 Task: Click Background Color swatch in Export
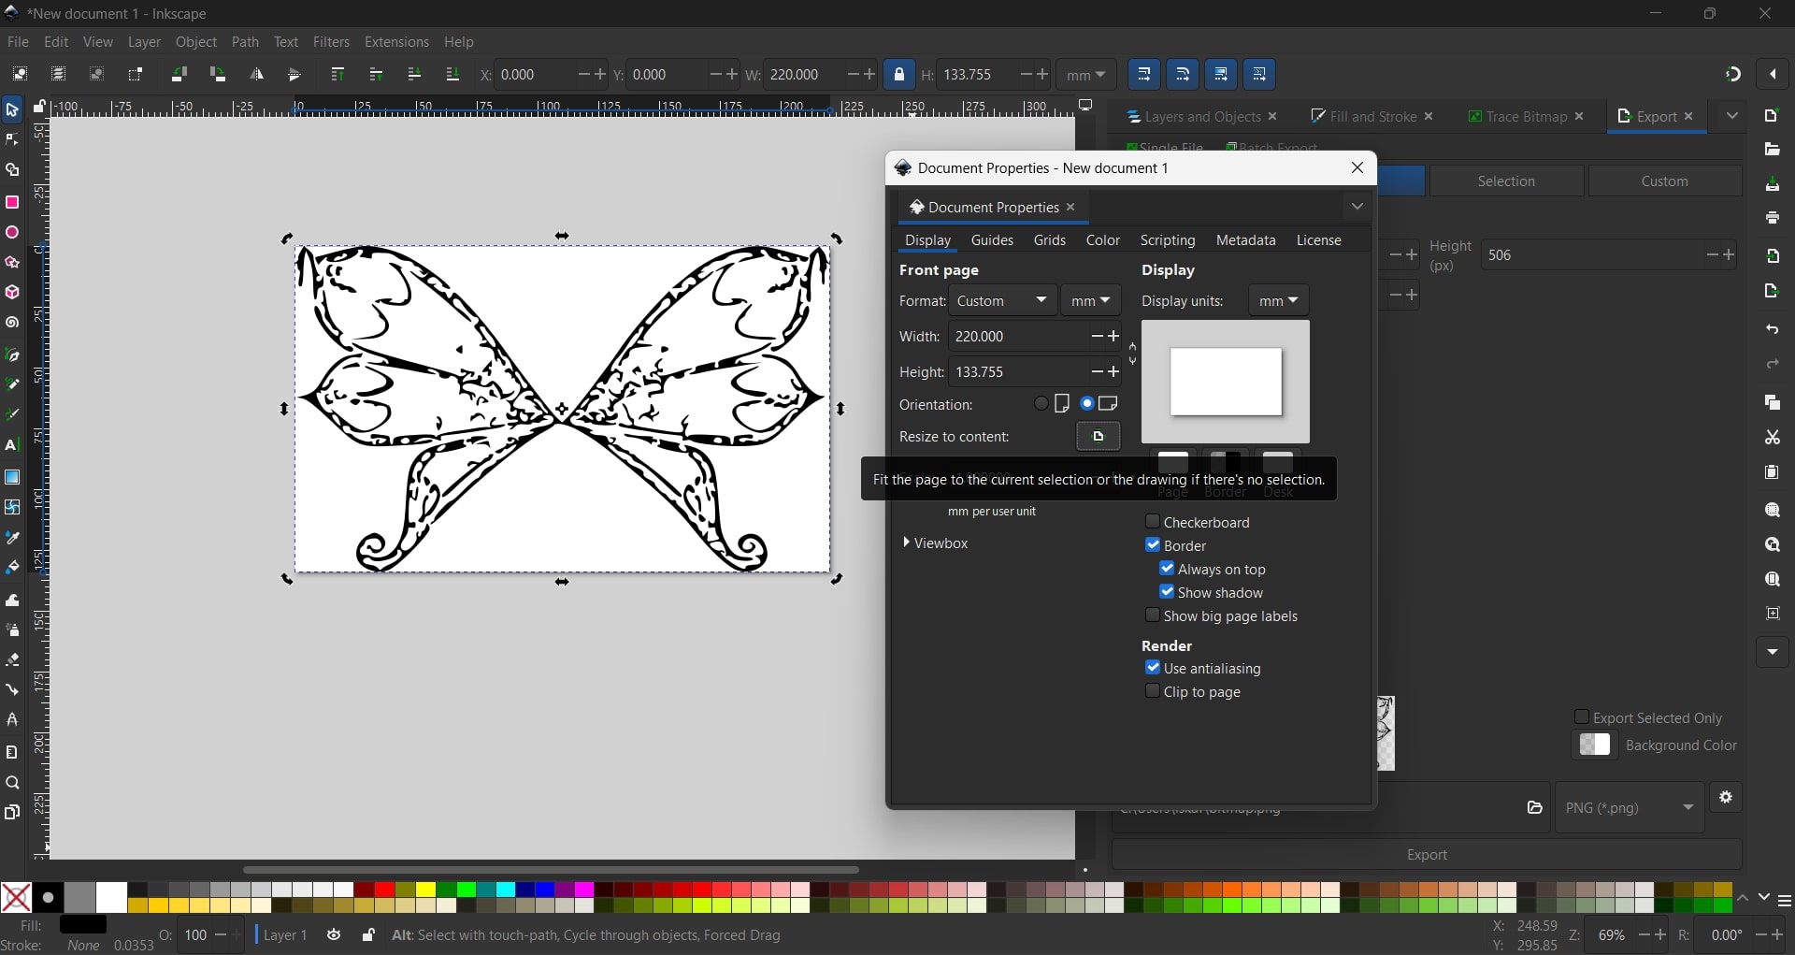coord(1595,745)
